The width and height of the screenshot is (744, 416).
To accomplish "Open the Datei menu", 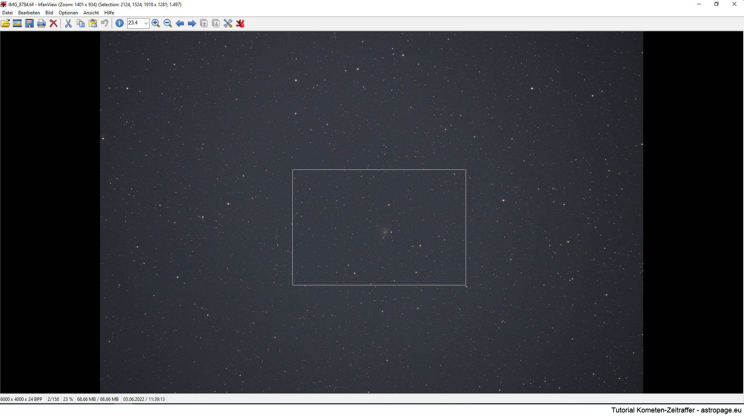I will pyautogui.click(x=7, y=13).
